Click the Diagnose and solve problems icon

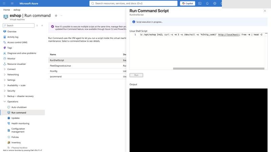click(5, 53)
